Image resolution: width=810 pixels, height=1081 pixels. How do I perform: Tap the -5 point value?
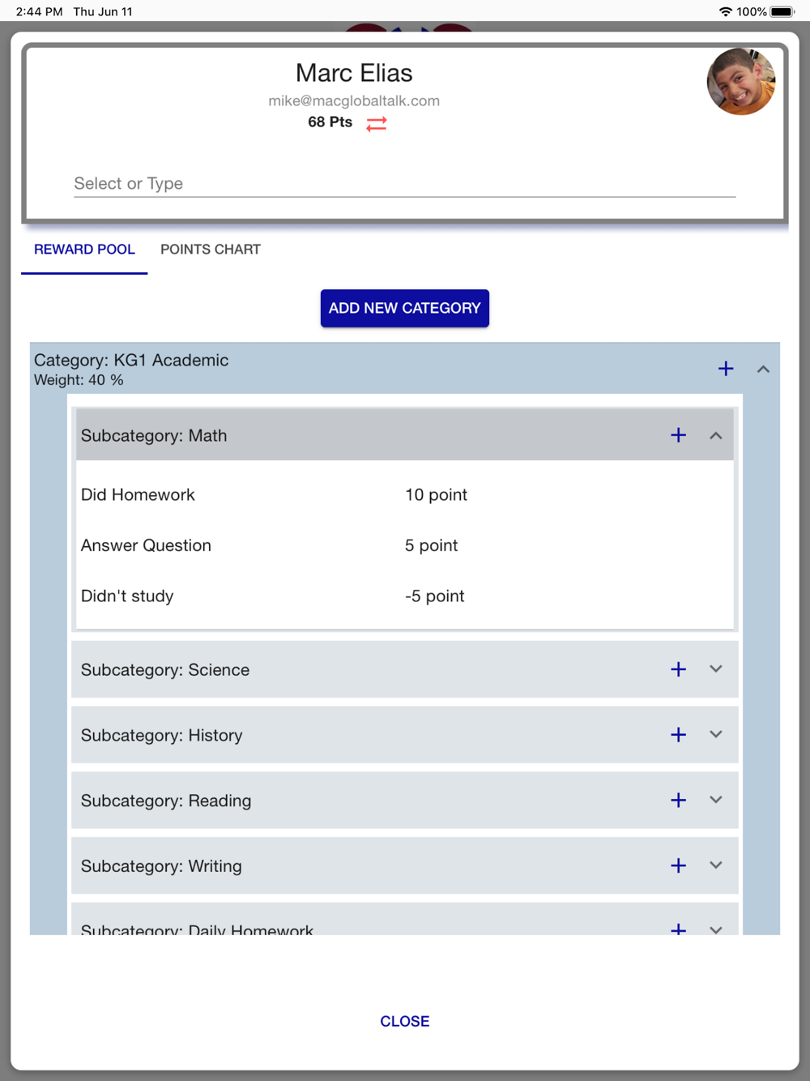coord(434,596)
